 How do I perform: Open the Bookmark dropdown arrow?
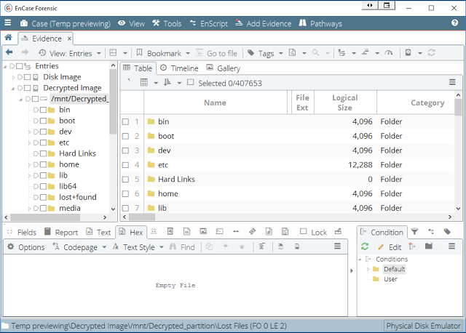pyautogui.click(x=188, y=53)
